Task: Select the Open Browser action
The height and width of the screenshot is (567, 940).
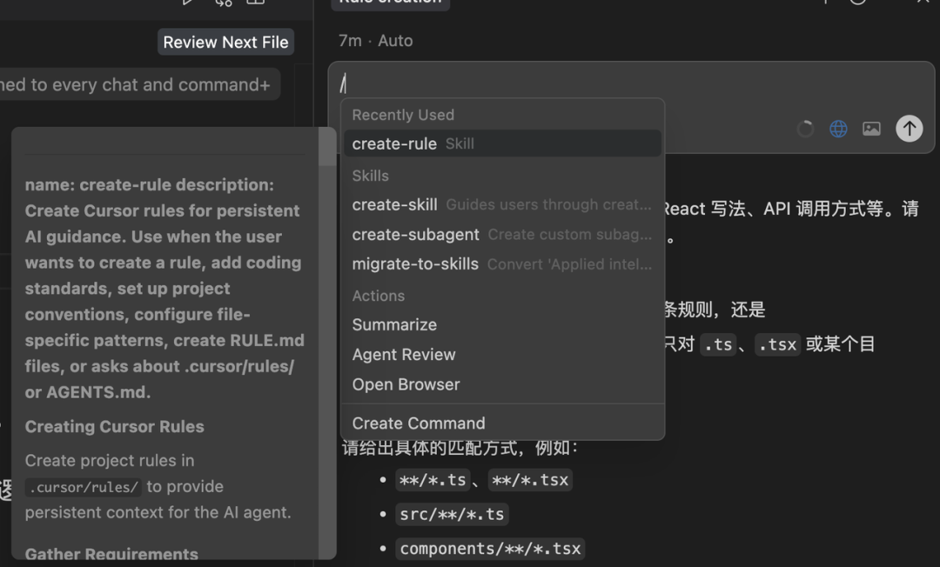Action: (x=502, y=384)
